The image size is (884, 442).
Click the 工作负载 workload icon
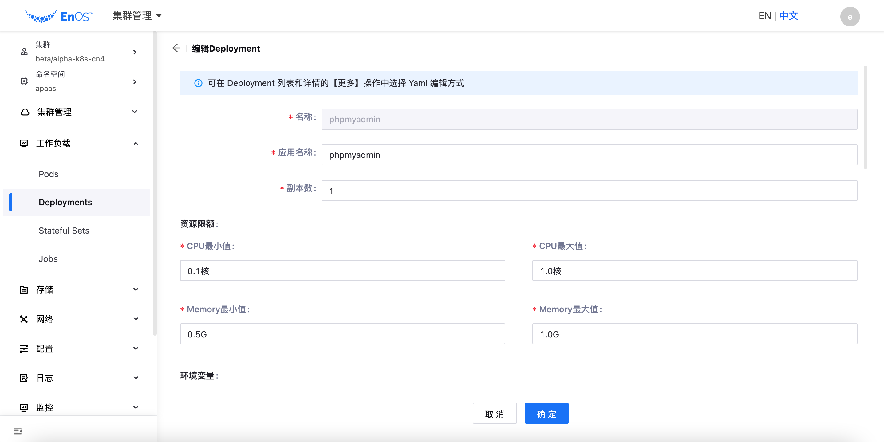click(24, 143)
